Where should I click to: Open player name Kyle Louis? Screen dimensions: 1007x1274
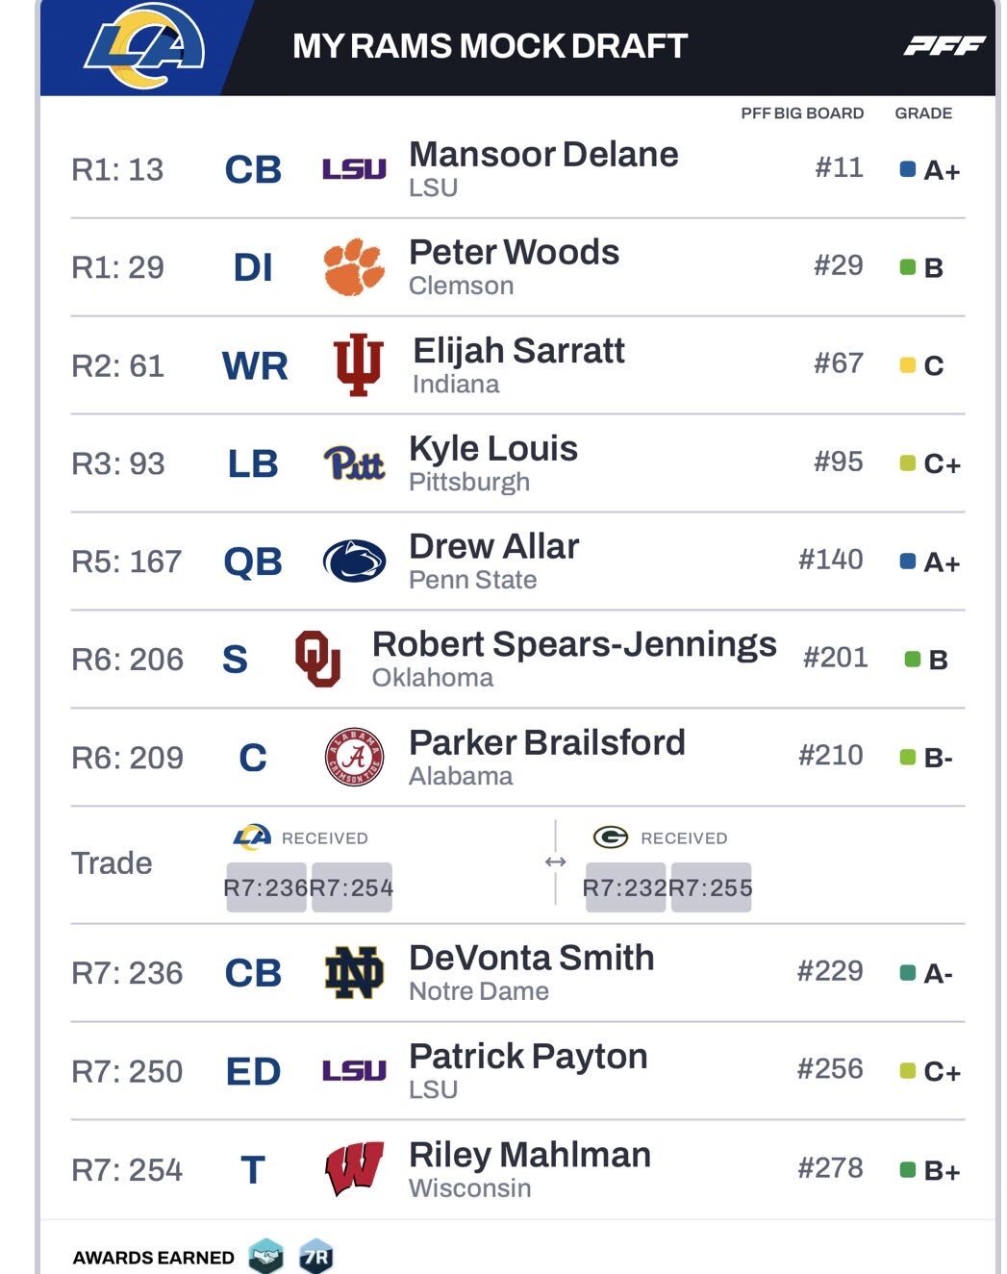point(492,448)
